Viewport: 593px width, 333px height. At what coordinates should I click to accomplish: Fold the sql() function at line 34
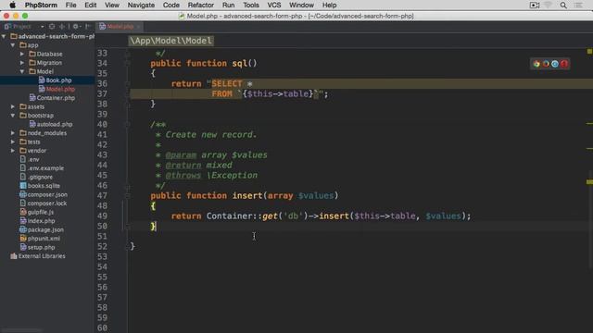pyautogui.click(x=128, y=63)
